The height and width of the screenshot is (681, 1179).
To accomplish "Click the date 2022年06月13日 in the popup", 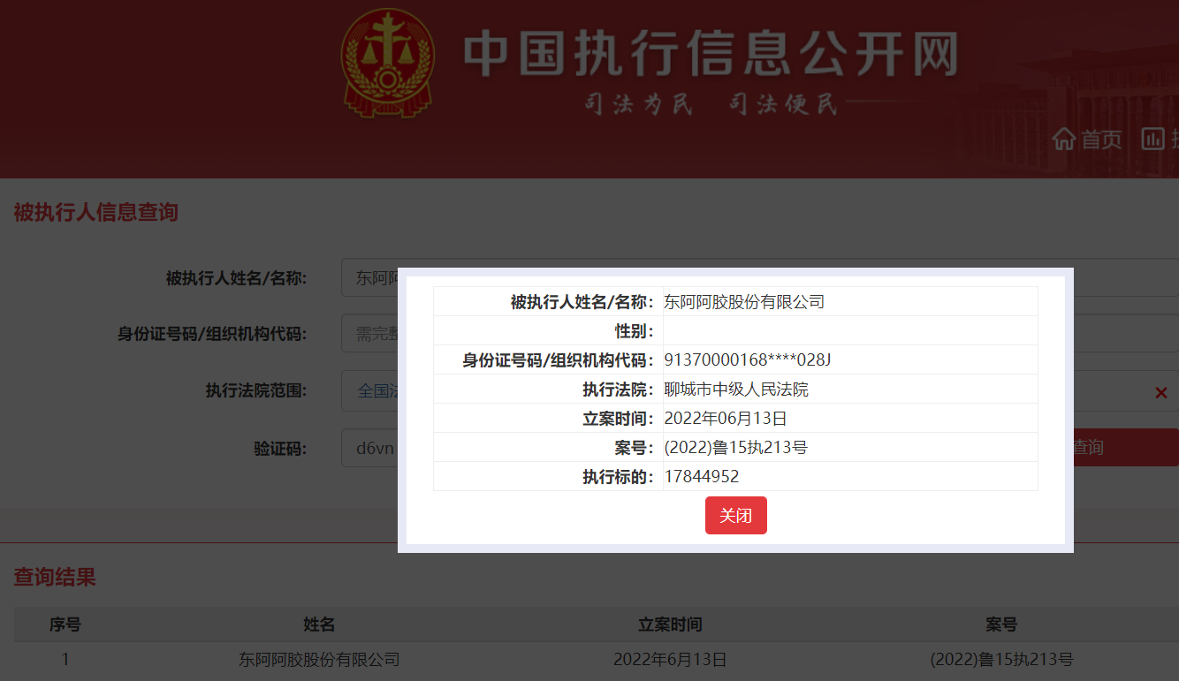I will [726, 419].
